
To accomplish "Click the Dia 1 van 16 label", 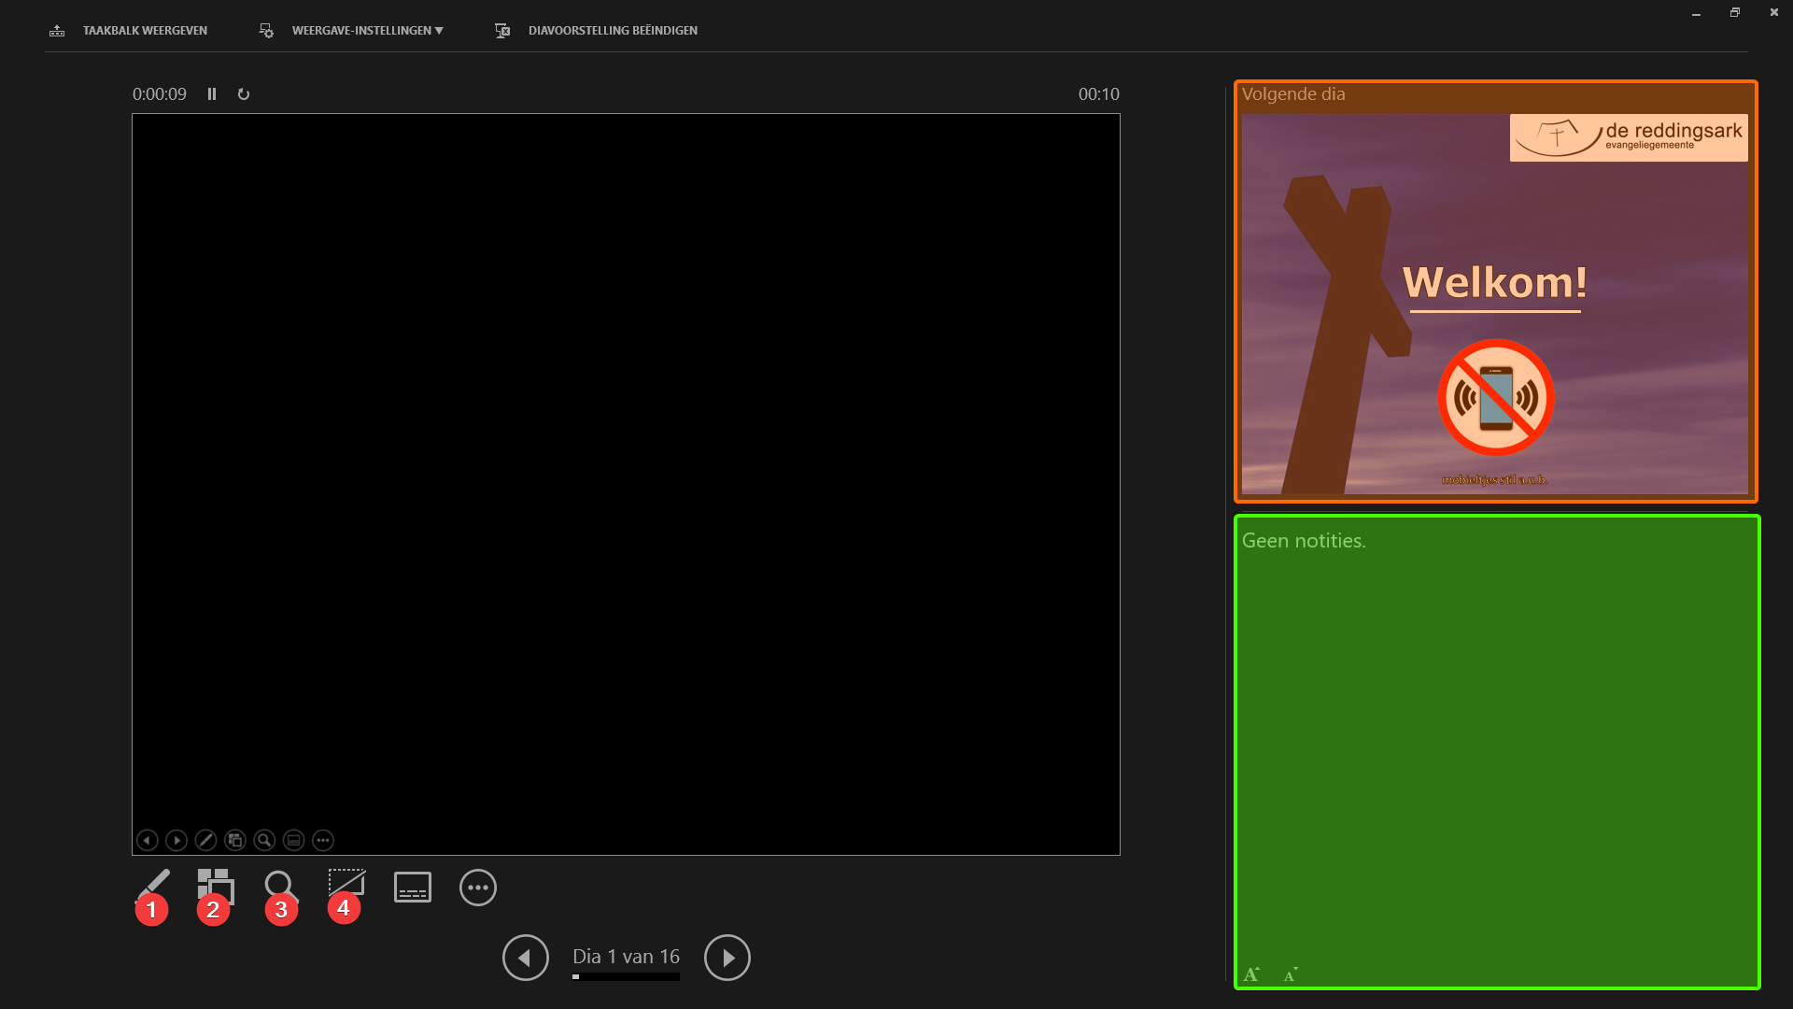I will pyautogui.click(x=626, y=957).
